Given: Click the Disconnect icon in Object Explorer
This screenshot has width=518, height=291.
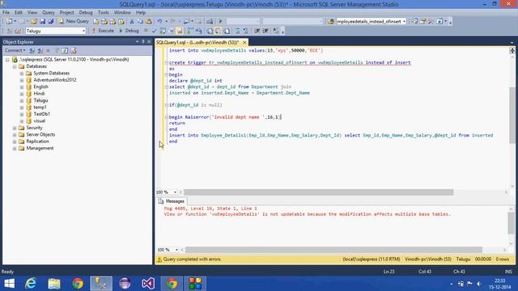Looking at the screenshot, I should pyautogui.click(x=40, y=50).
